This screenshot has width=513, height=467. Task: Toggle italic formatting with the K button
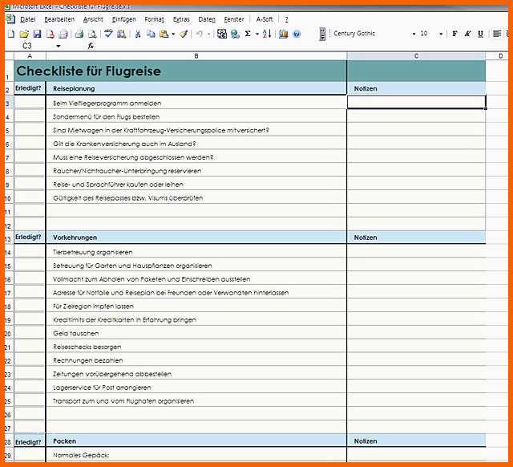467,35
